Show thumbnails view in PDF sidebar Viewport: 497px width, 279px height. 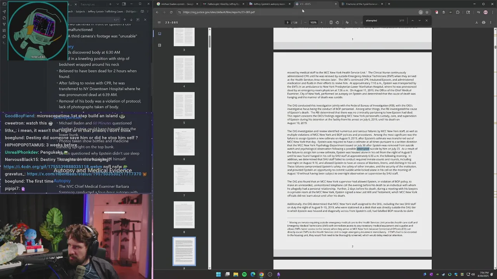(160, 33)
